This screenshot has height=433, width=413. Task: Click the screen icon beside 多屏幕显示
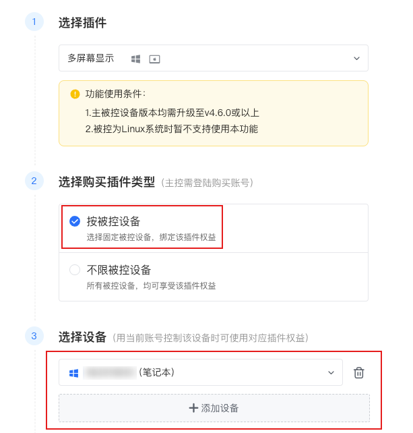[x=154, y=59]
